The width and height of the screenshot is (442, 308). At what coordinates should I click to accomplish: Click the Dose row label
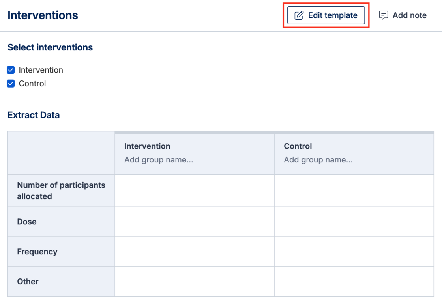pos(26,222)
